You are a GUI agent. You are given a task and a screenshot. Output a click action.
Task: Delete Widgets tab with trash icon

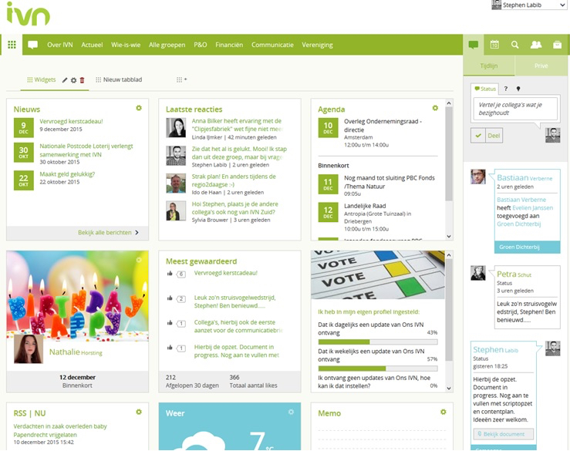(x=83, y=80)
